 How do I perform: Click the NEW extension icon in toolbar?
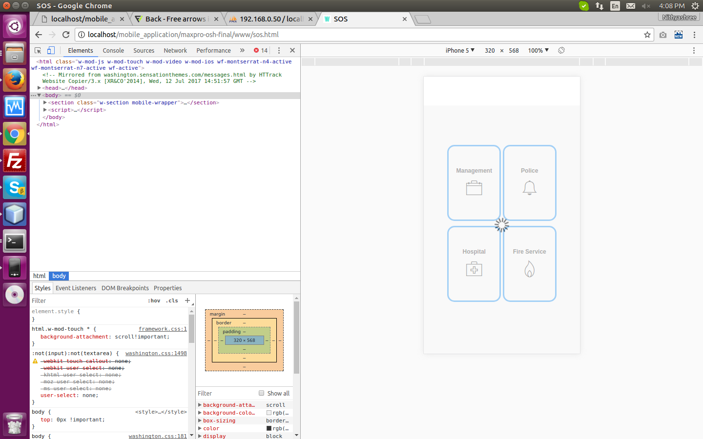click(x=679, y=35)
